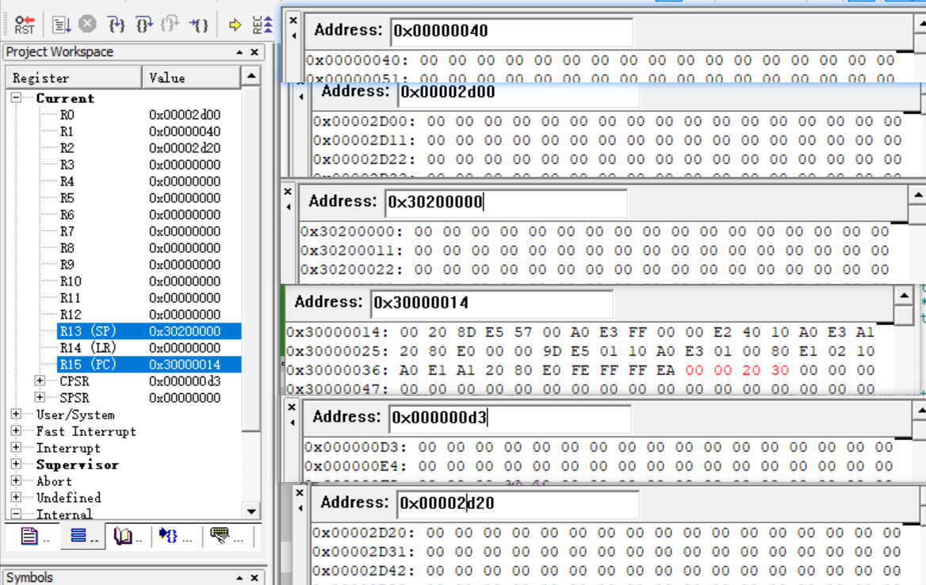Screen dimensions: 926x585
Task: Expand the SPSR register node
Action: tap(40, 397)
